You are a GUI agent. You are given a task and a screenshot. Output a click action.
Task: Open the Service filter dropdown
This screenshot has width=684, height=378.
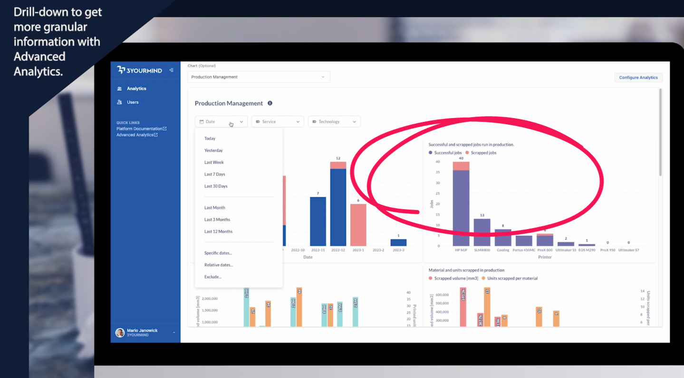[299, 121]
